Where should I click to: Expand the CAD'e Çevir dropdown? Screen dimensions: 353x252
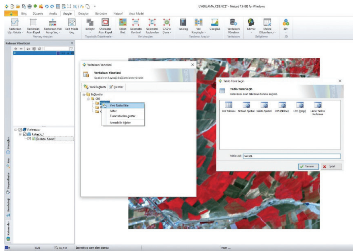tap(167, 33)
